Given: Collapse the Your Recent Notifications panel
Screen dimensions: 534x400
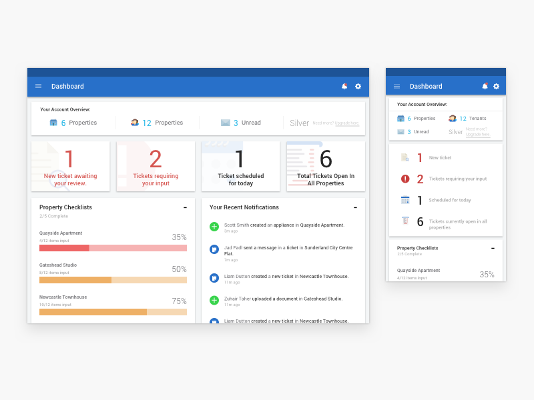Looking at the screenshot, I should coord(356,207).
